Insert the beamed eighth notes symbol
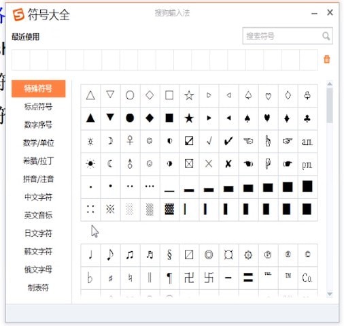344x326 pixels. coord(130,255)
